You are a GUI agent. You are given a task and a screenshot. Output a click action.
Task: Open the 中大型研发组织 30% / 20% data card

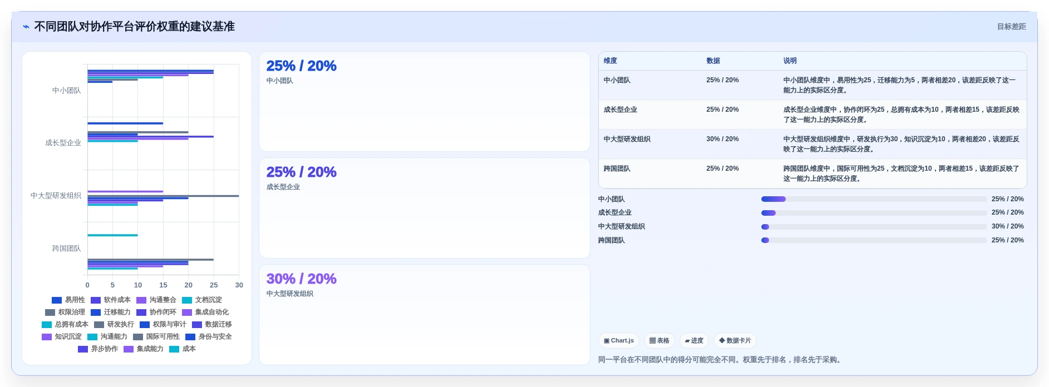pyautogui.click(x=424, y=315)
